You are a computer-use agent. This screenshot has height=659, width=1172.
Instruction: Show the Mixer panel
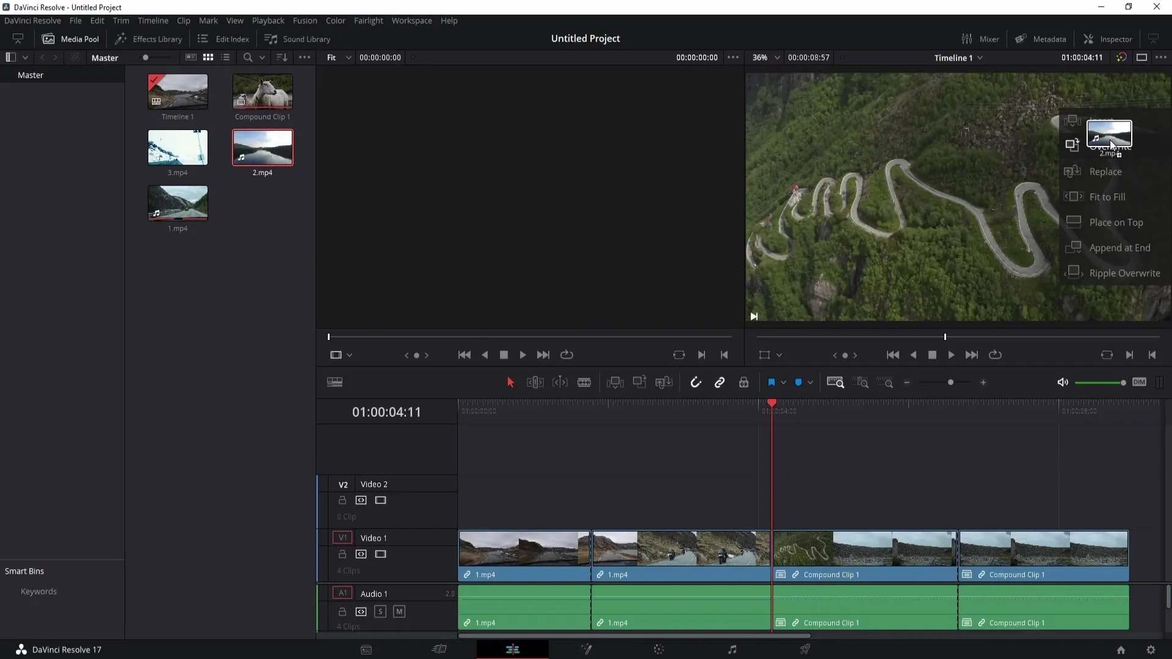coord(980,38)
